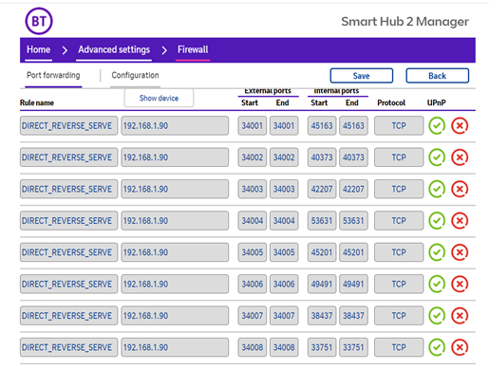Screen dimensions: 489x369
Task: Click green tick for the 34001 rule
Action: (437, 125)
